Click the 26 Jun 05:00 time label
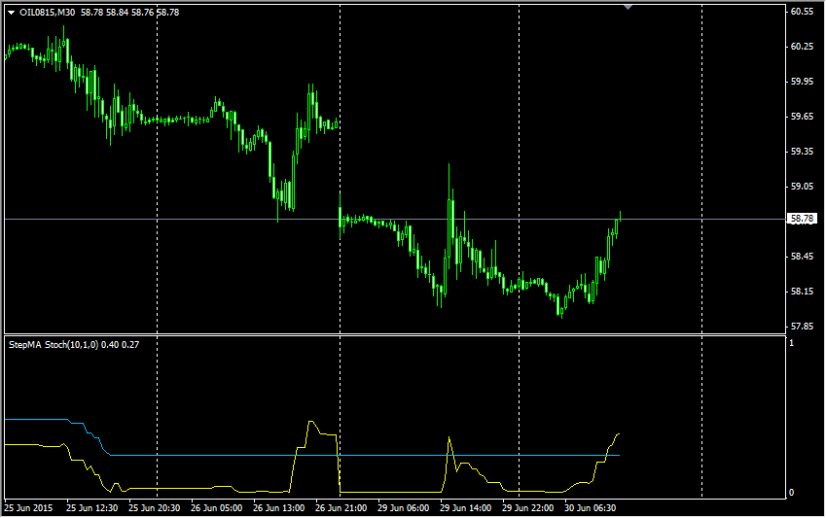 216,508
